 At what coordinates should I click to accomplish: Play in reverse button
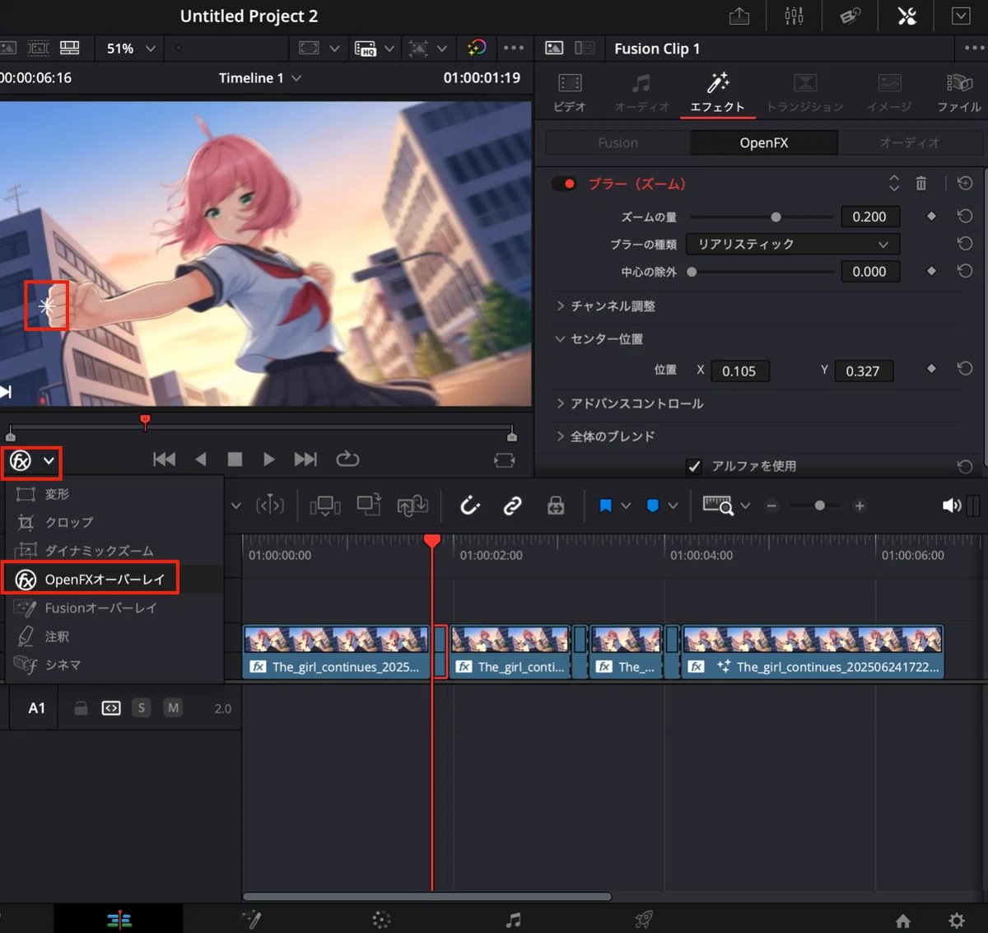(201, 460)
